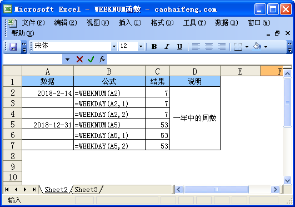Go to previous sheet tab arrow

(16, 189)
